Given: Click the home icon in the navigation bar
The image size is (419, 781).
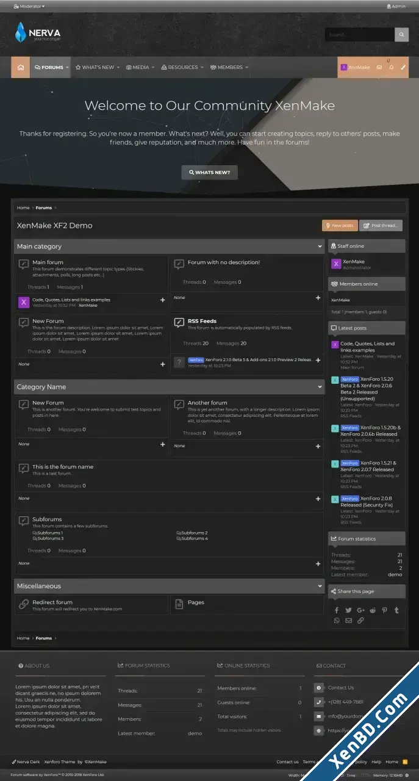Looking at the screenshot, I should click(21, 67).
